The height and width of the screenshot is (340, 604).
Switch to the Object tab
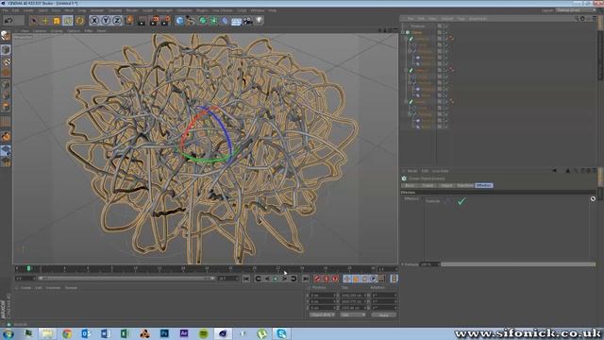coord(446,185)
